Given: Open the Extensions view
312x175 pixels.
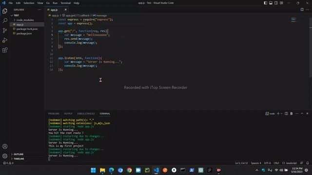Looking at the screenshot, I should [x=5, y=50].
